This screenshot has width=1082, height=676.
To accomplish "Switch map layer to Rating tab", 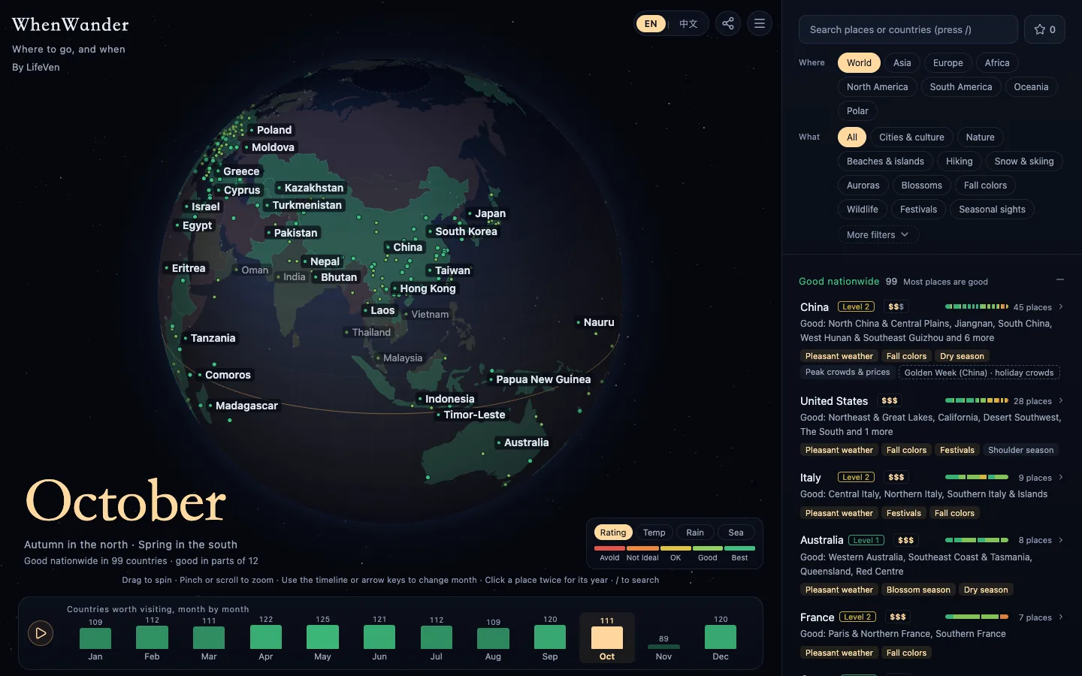I will pyautogui.click(x=612, y=533).
